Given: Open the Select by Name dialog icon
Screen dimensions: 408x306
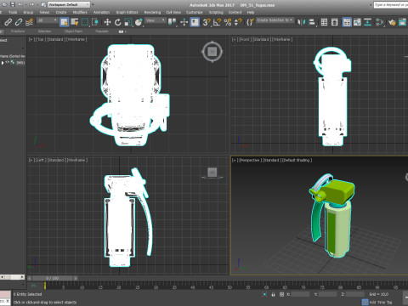Looking at the screenshot, I should (x=75, y=22).
